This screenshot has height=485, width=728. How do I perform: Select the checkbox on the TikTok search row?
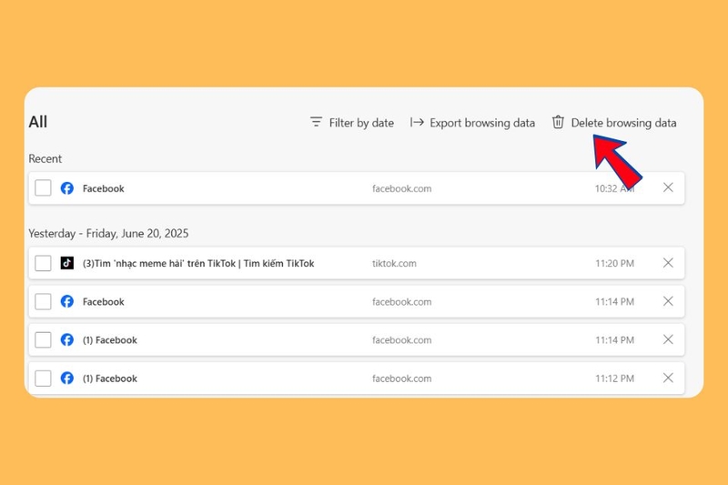click(43, 263)
